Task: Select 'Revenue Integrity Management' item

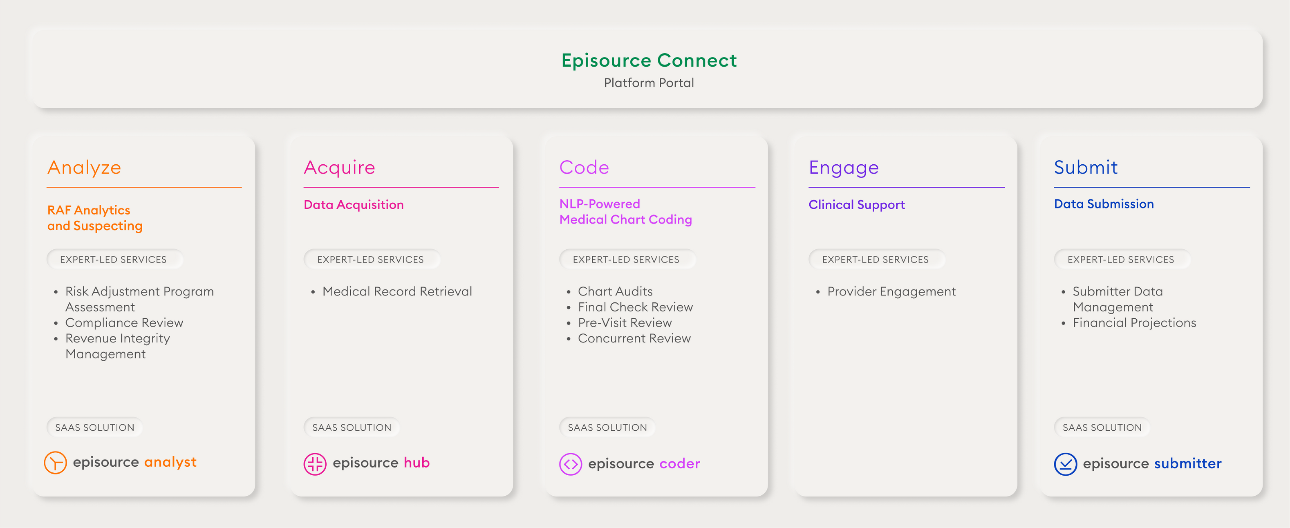Action: 118,346
